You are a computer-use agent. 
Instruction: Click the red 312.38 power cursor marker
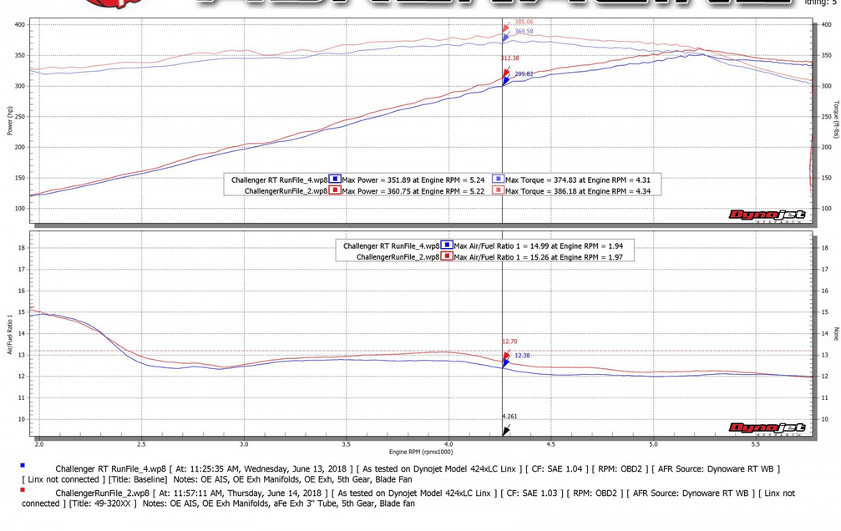(505, 72)
